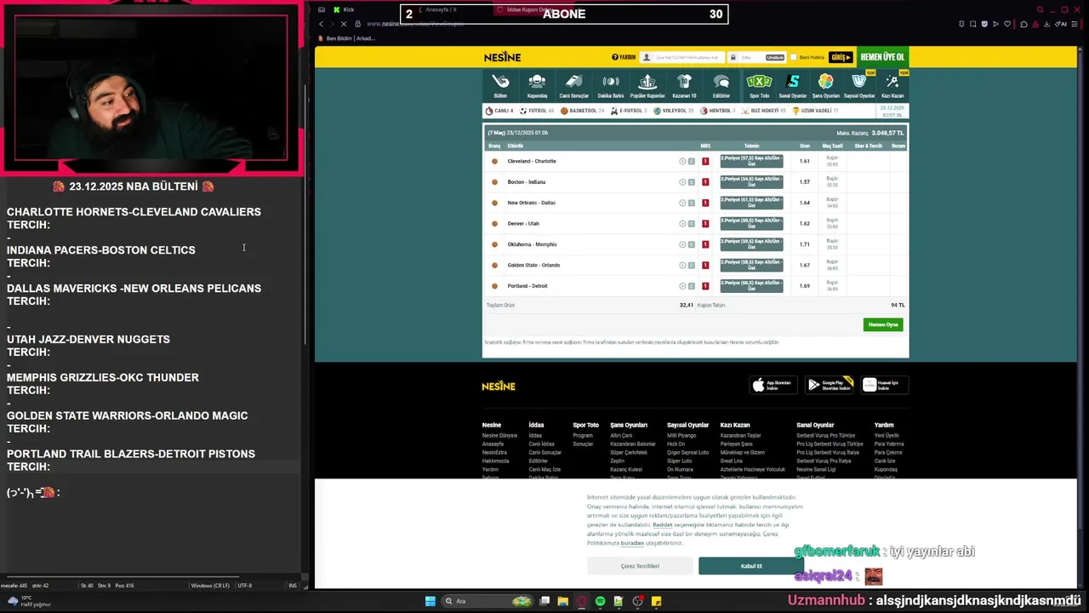Select the Hentbol sport filter
This screenshot has width=1089, height=613.
click(719, 111)
